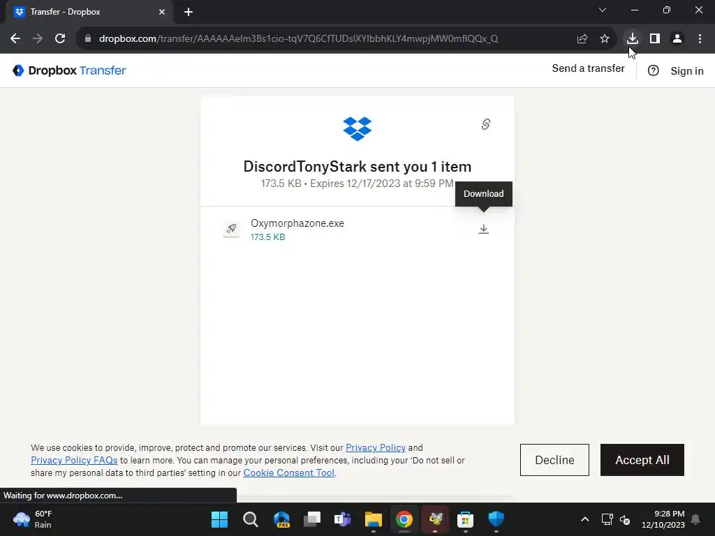Open the notification bell icon
The image size is (715, 536).
click(695, 519)
